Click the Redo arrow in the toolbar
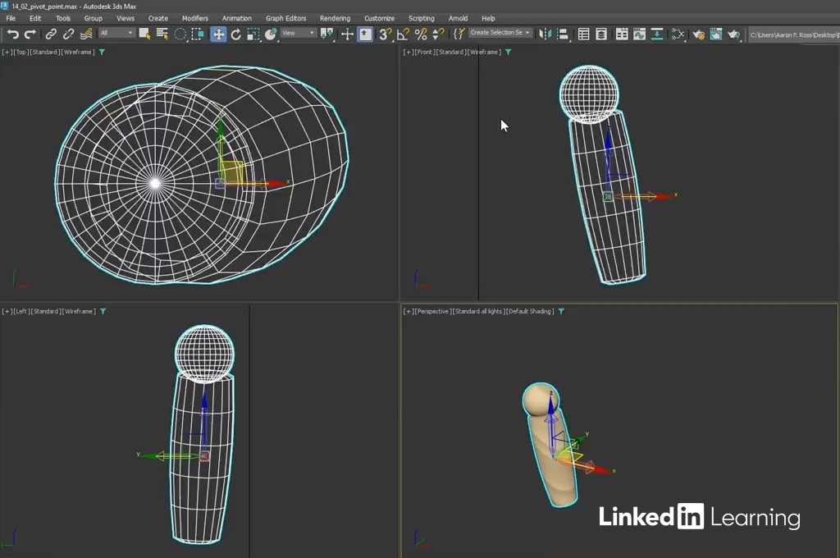Image resolution: width=840 pixels, height=558 pixels. click(x=30, y=34)
